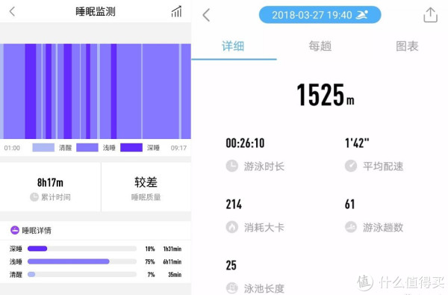
Task: Tap the 清醒 light legend swatch
Action: pyautogui.click(x=43, y=148)
